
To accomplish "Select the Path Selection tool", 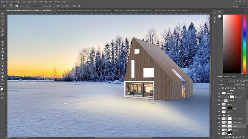I will tap(2, 69).
